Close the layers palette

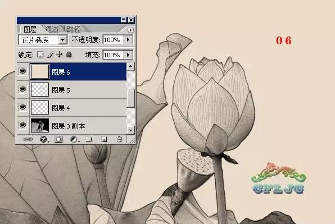click(131, 20)
